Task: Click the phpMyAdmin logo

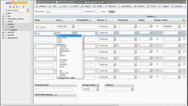Action: click(x=17, y=3)
